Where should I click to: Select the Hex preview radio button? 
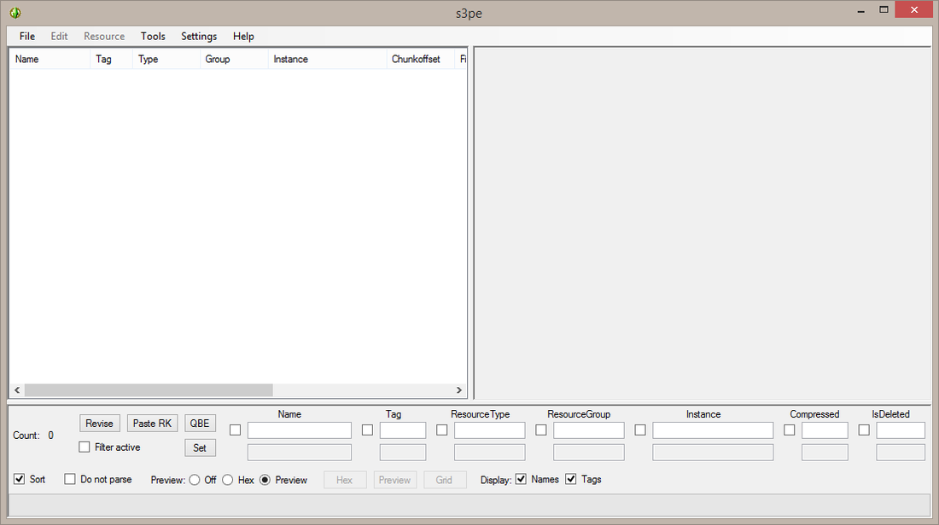pyautogui.click(x=228, y=480)
